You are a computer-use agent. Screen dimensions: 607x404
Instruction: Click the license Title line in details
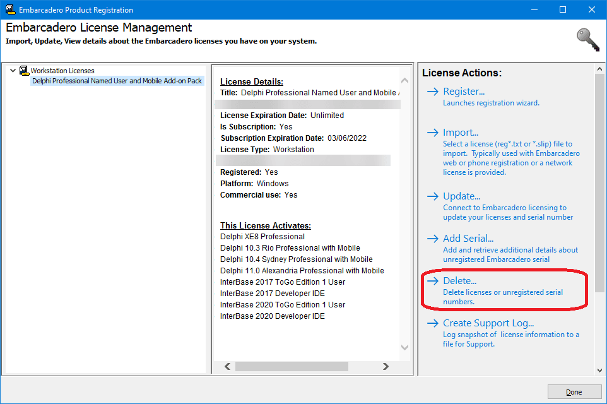pos(310,93)
